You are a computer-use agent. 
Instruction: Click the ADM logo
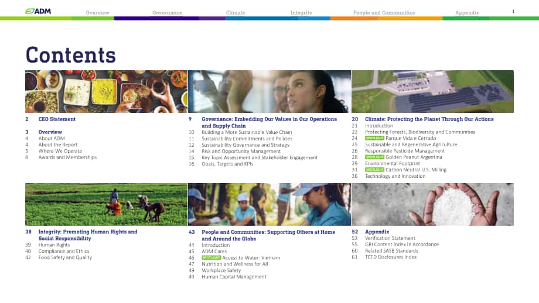pos(38,11)
